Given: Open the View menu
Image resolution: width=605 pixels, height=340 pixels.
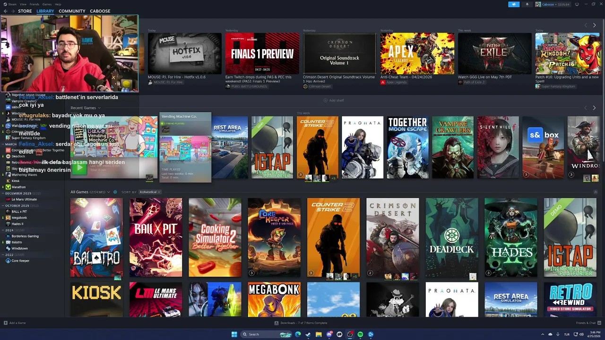Looking at the screenshot, I should (23, 4).
